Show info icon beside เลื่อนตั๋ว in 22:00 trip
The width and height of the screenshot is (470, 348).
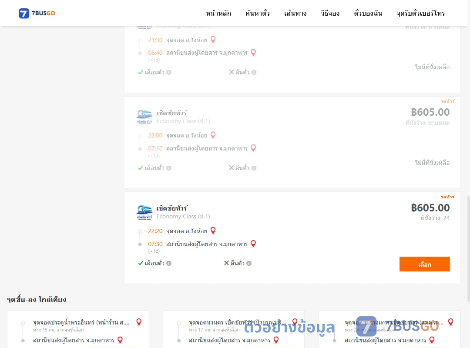tap(169, 168)
